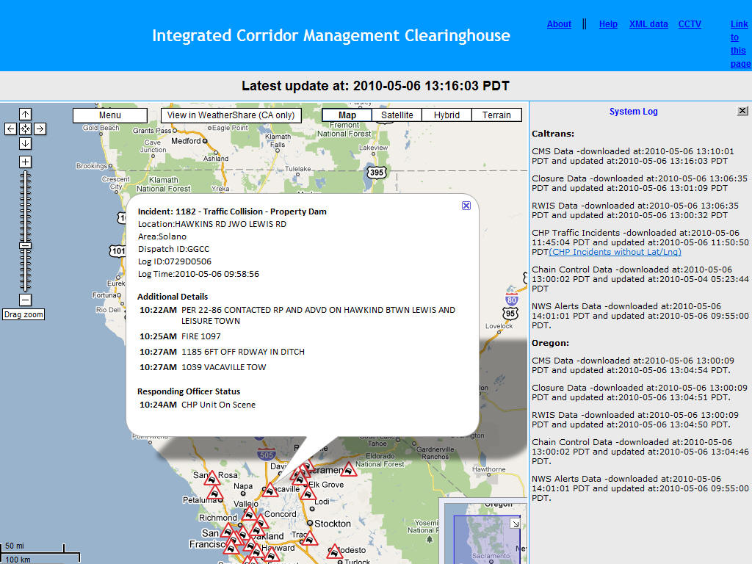Screen dimensions: 752x564
Task: Zoom out with the minus button
Action: [25, 300]
